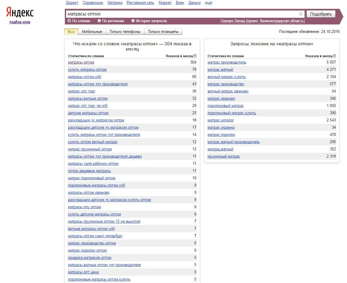Open the region selector 'Северо-Запад'
The width and height of the screenshot is (347, 283).
263,21
